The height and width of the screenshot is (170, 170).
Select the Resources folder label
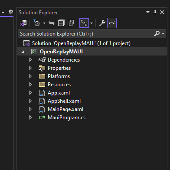pos(59,85)
